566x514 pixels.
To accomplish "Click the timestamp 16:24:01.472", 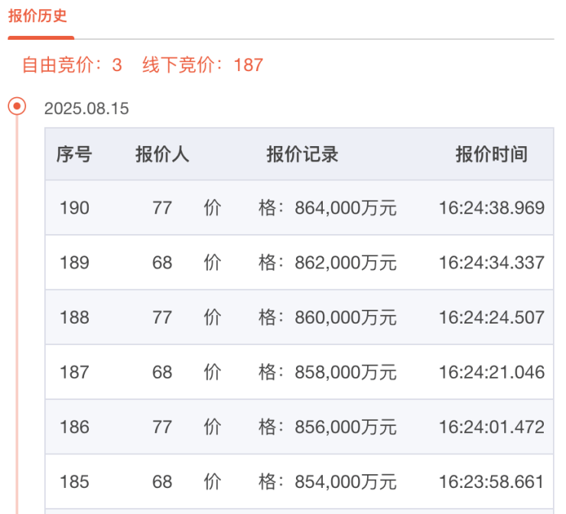I will (x=491, y=427).
